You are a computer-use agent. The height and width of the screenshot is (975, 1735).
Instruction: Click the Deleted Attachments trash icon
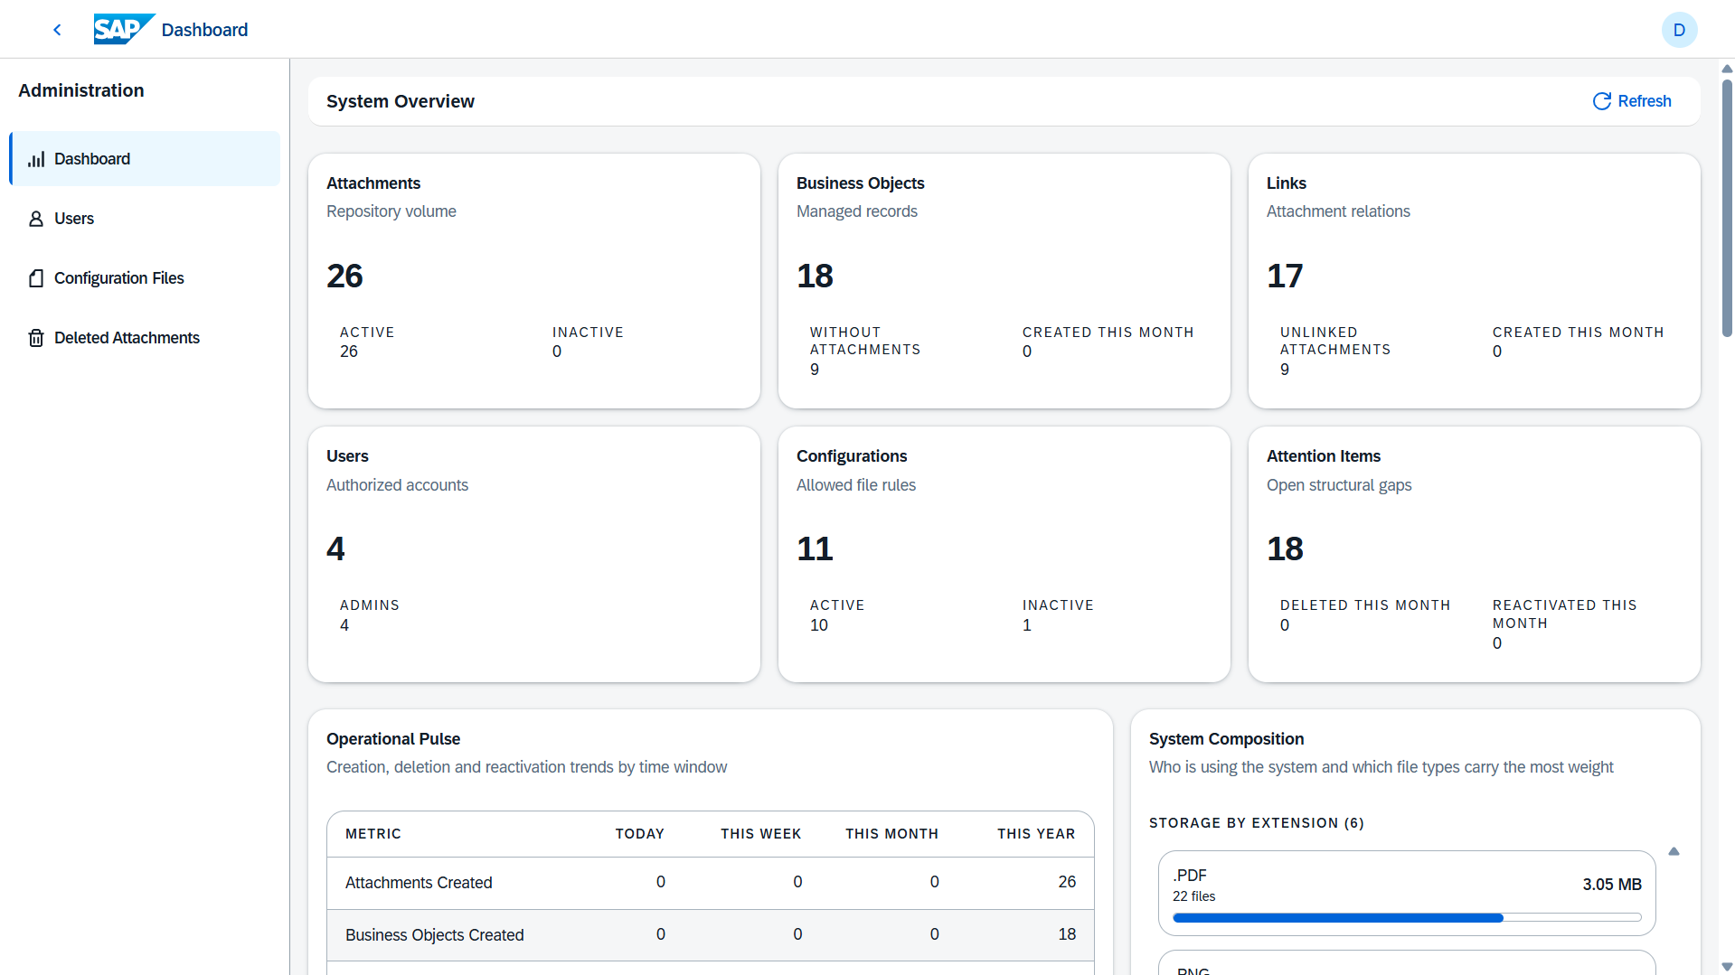(36, 338)
